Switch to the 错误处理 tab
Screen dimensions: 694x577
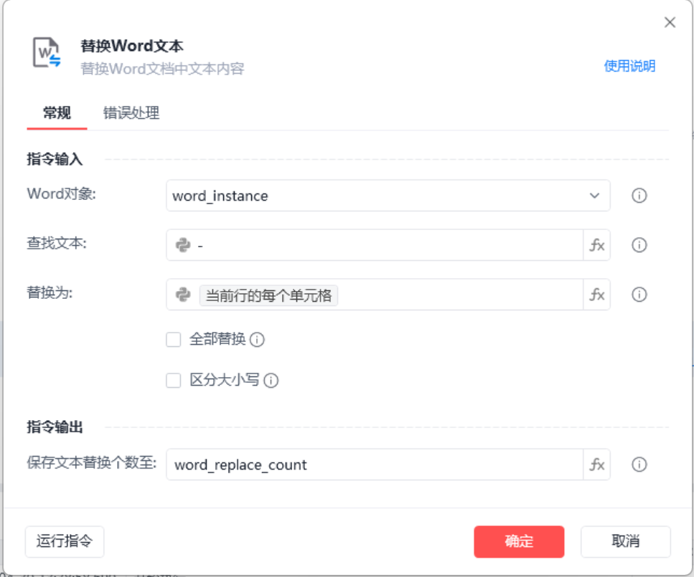point(131,113)
